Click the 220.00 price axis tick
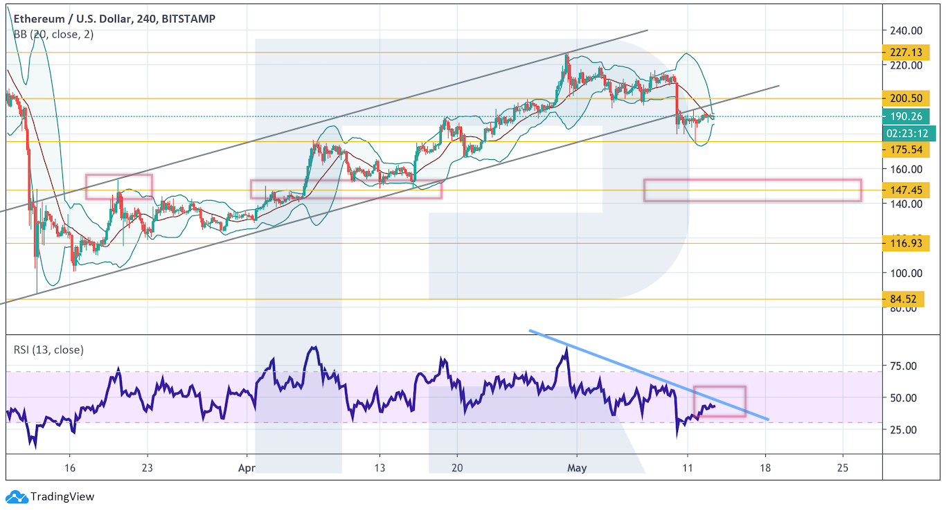The width and height of the screenshot is (946, 513). 907,65
